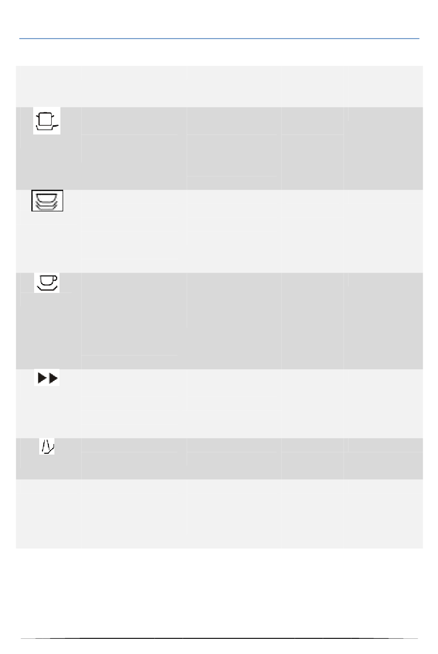Select last-column cell in fast-forward row
The width and height of the screenshot is (438, 654).
pos(383,403)
